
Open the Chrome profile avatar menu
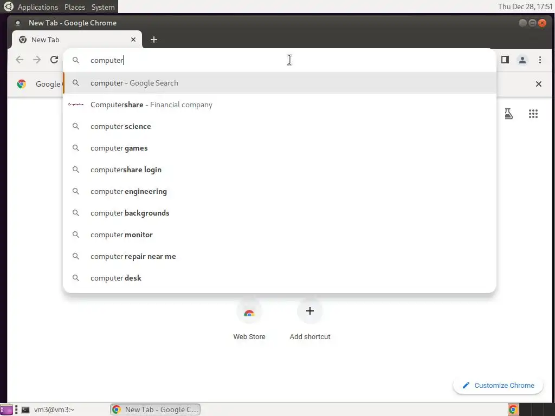pyautogui.click(x=522, y=60)
